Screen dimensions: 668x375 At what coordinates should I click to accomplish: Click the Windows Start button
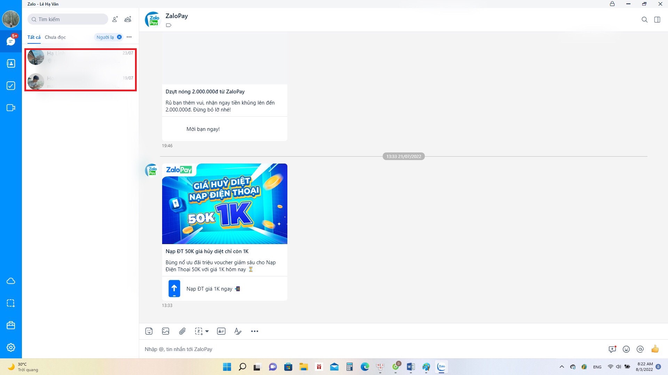[x=227, y=367]
